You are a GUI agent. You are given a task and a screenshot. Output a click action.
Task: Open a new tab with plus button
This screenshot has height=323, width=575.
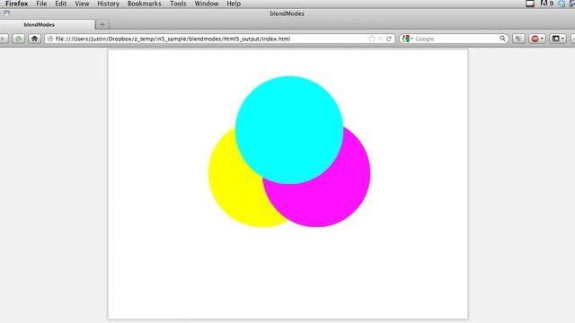(102, 24)
